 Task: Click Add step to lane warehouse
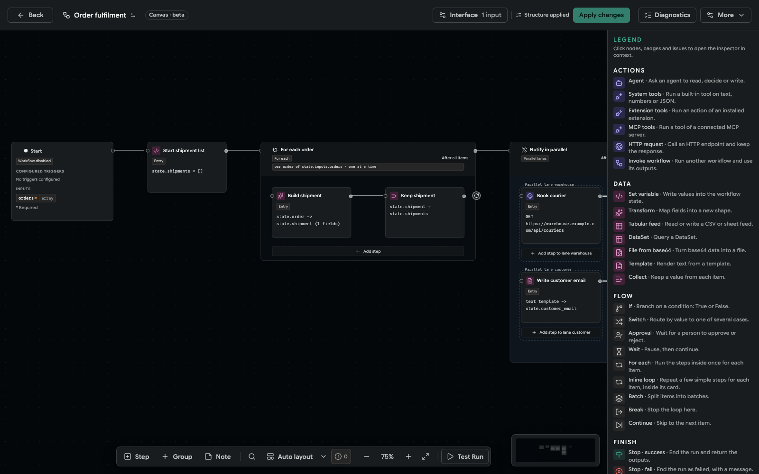(x=561, y=253)
